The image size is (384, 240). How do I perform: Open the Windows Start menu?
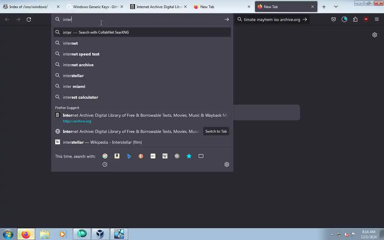[x=8, y=234]
